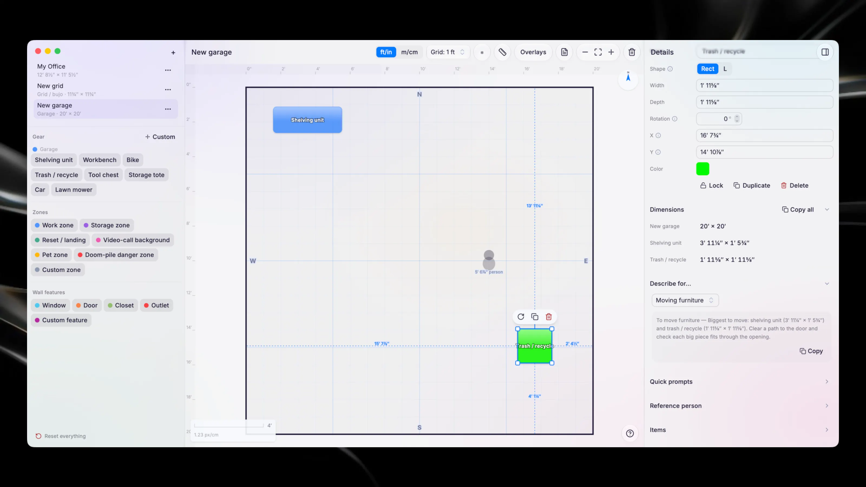Screen dimensions: 866x487
Task: Show info for Rotation
Action: [x=674, y=119]
